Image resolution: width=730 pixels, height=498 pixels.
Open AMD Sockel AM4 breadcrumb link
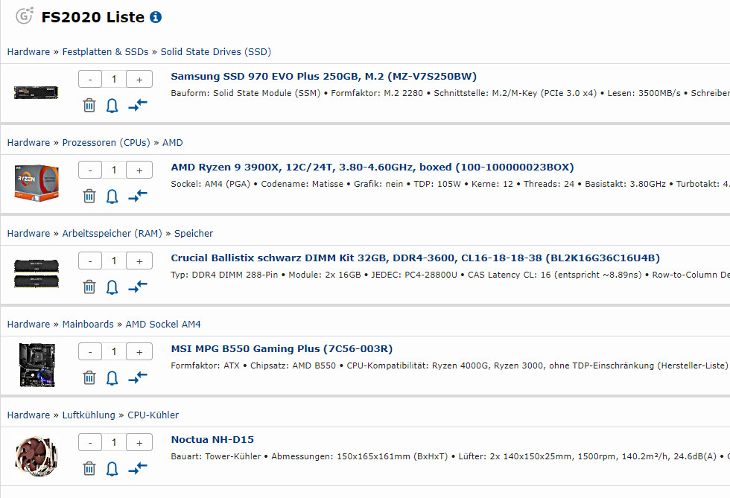[x=163, y=324]
